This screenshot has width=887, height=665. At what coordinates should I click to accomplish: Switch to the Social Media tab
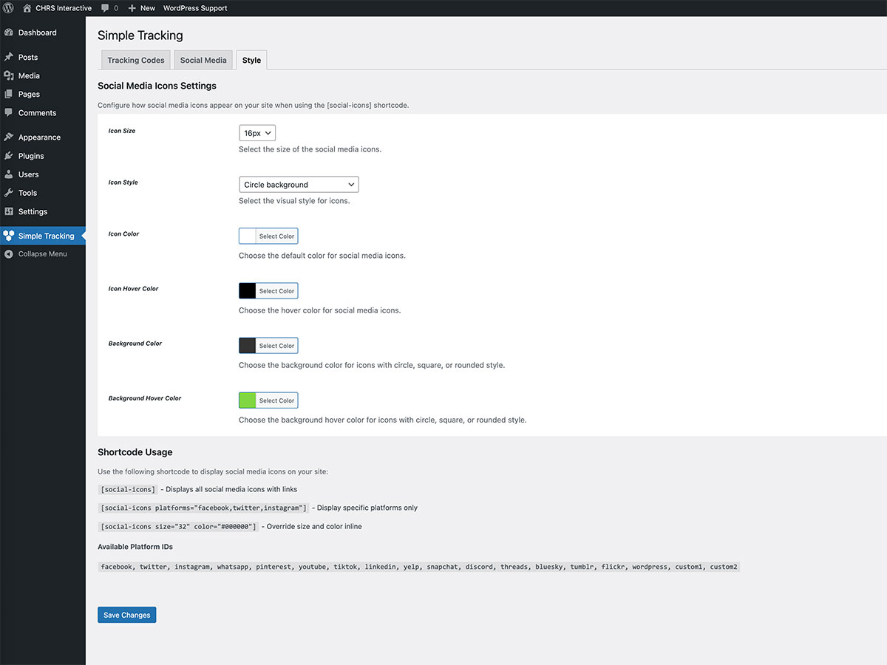click(203, 60)
